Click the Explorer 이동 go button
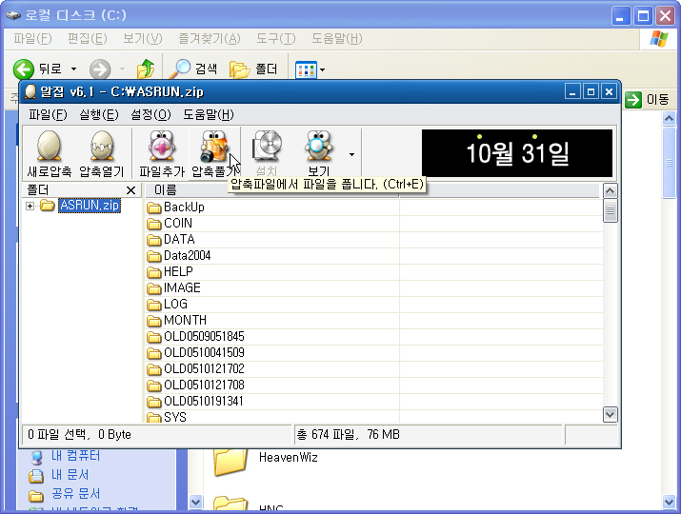Viewport: 681px width, 514px height. 647,100
